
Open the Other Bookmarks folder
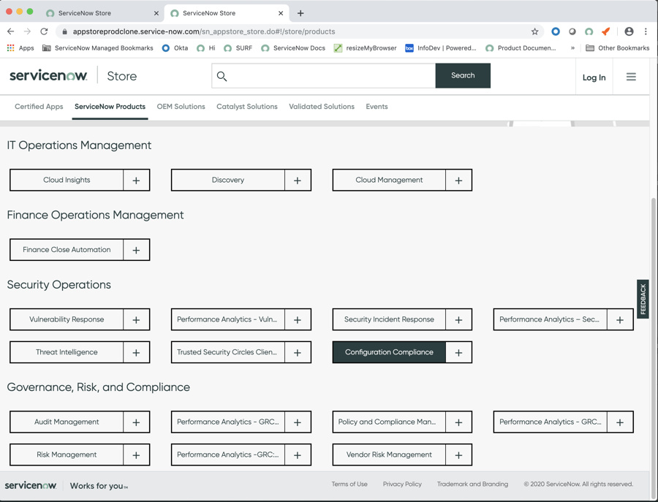[x=617, y=47]
